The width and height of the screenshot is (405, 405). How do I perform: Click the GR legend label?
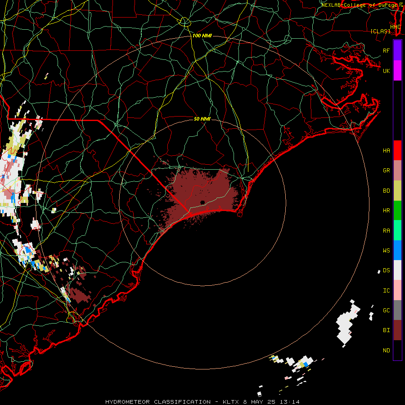(x=387, y=171)
